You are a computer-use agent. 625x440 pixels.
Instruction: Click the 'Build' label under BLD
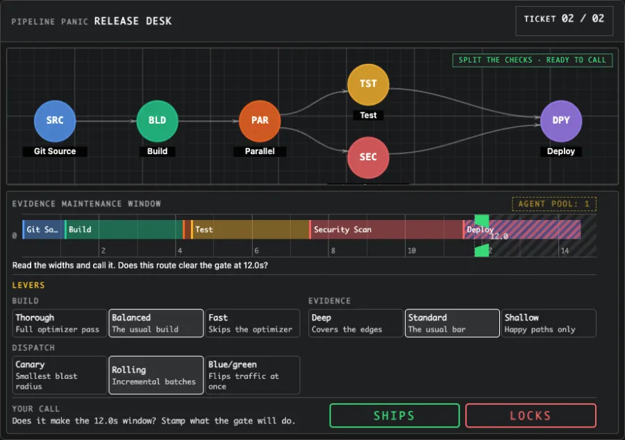157,151
